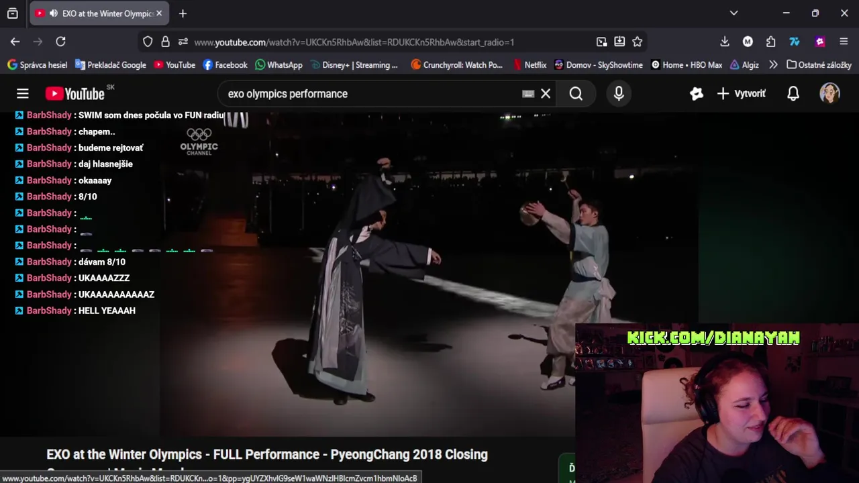Open the Home HBO Max bookmark
This screenshot has width=859, height=483.
coord(687,65)
